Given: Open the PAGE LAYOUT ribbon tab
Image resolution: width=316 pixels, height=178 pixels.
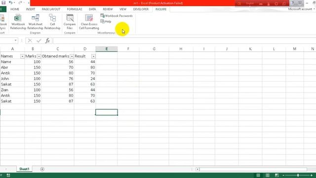Looking at the screenshot, I should (x=51, y=9).
